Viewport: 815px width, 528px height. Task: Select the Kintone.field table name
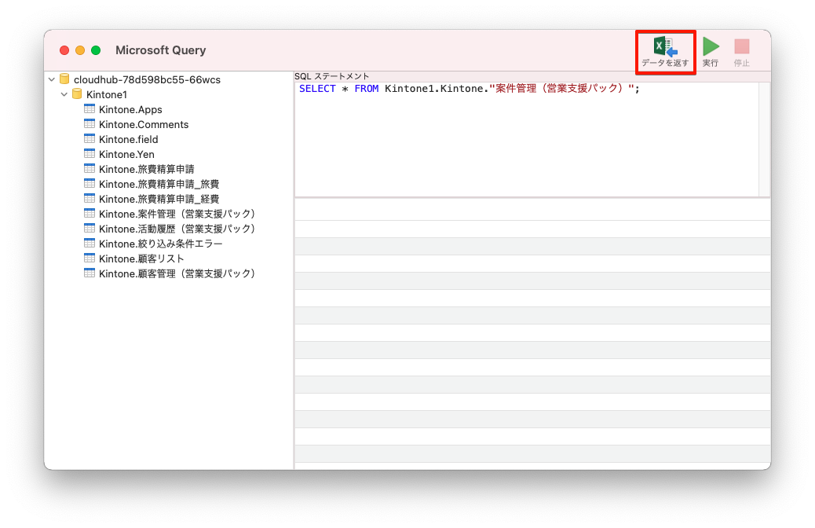129,139
